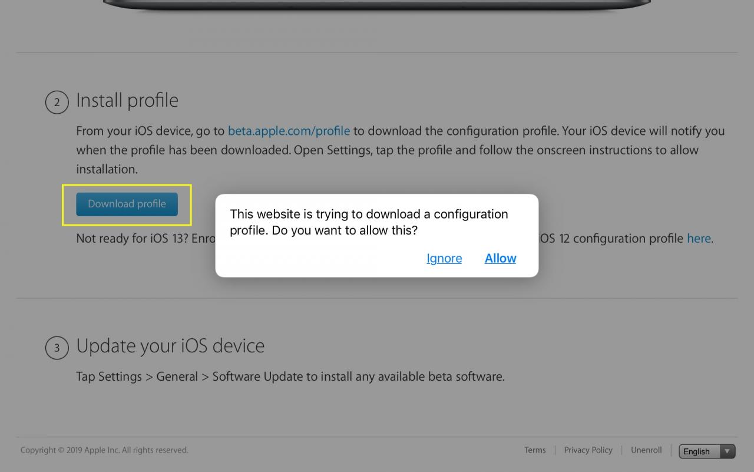Click the Download profile button
This screenshot has height=472, width=754.
(127, 204)
